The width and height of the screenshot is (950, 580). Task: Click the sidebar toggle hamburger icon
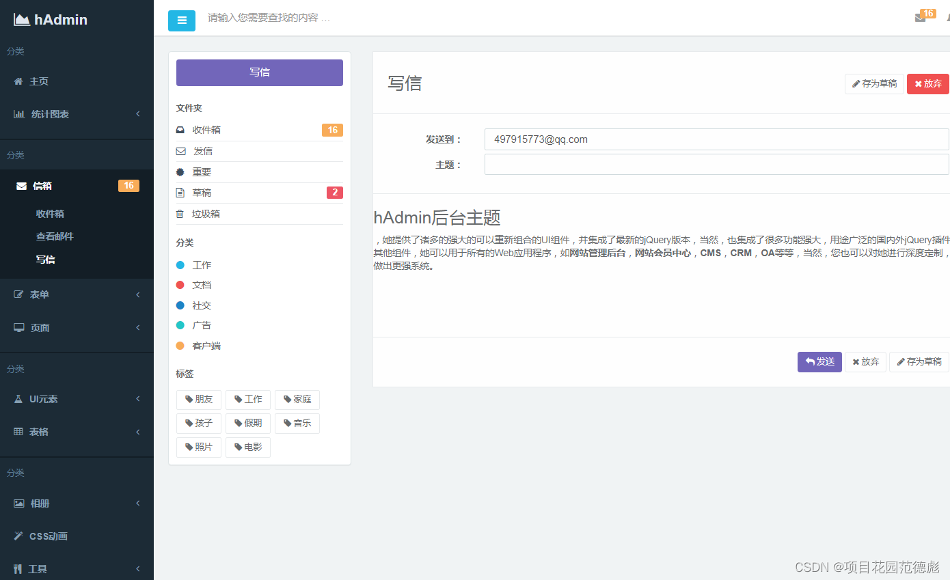(181, 20)
